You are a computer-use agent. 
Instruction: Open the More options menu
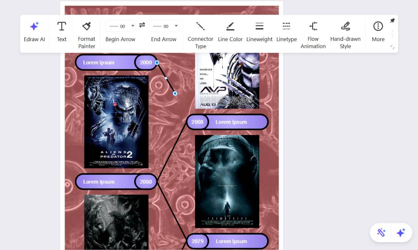click(x=378, y=32)
